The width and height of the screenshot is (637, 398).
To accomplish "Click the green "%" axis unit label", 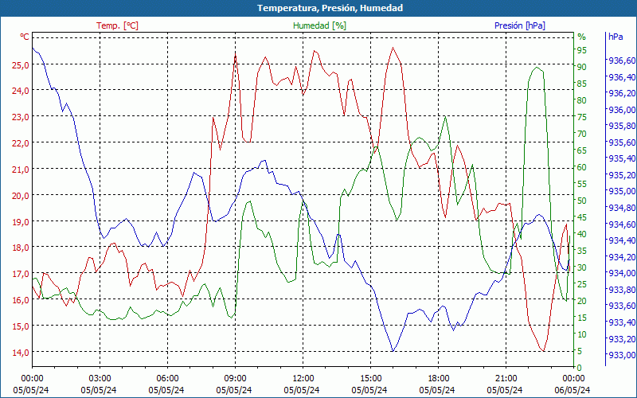I will [582, 37].
